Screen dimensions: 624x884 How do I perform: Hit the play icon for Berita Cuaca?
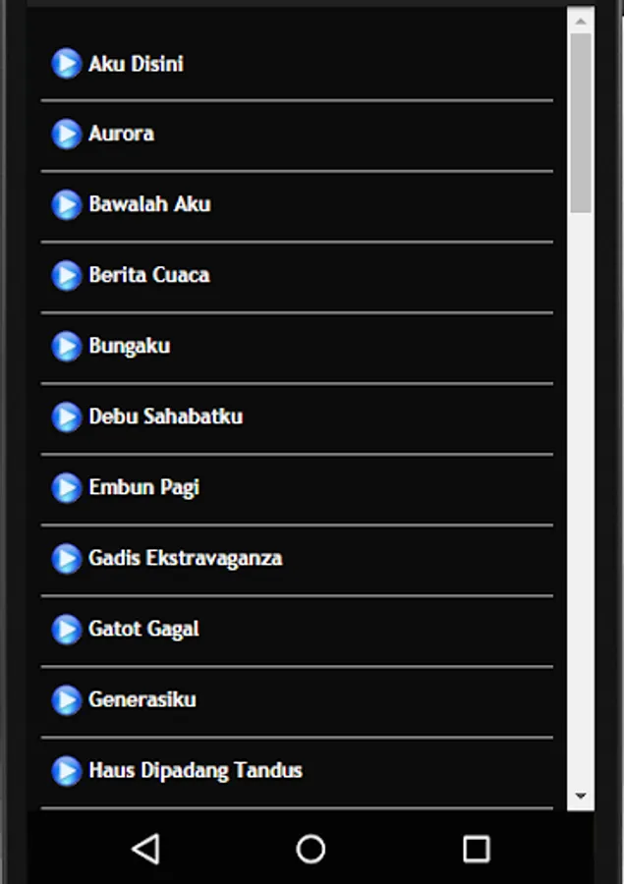66,275
